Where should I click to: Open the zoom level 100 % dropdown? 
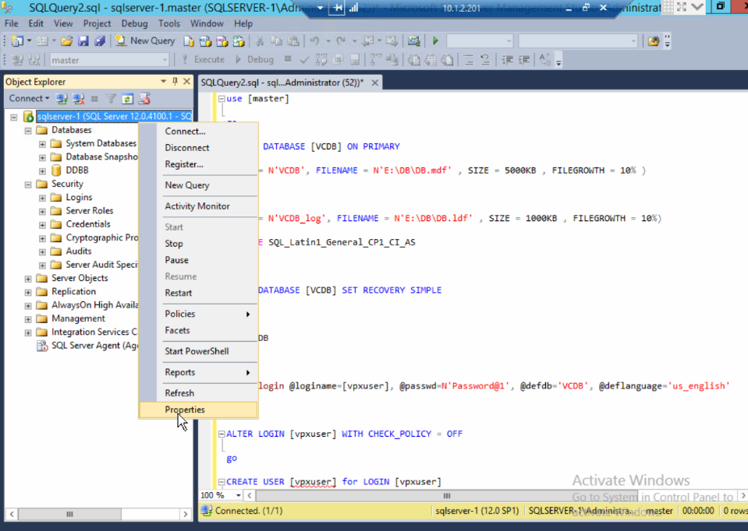coord(238,495)
